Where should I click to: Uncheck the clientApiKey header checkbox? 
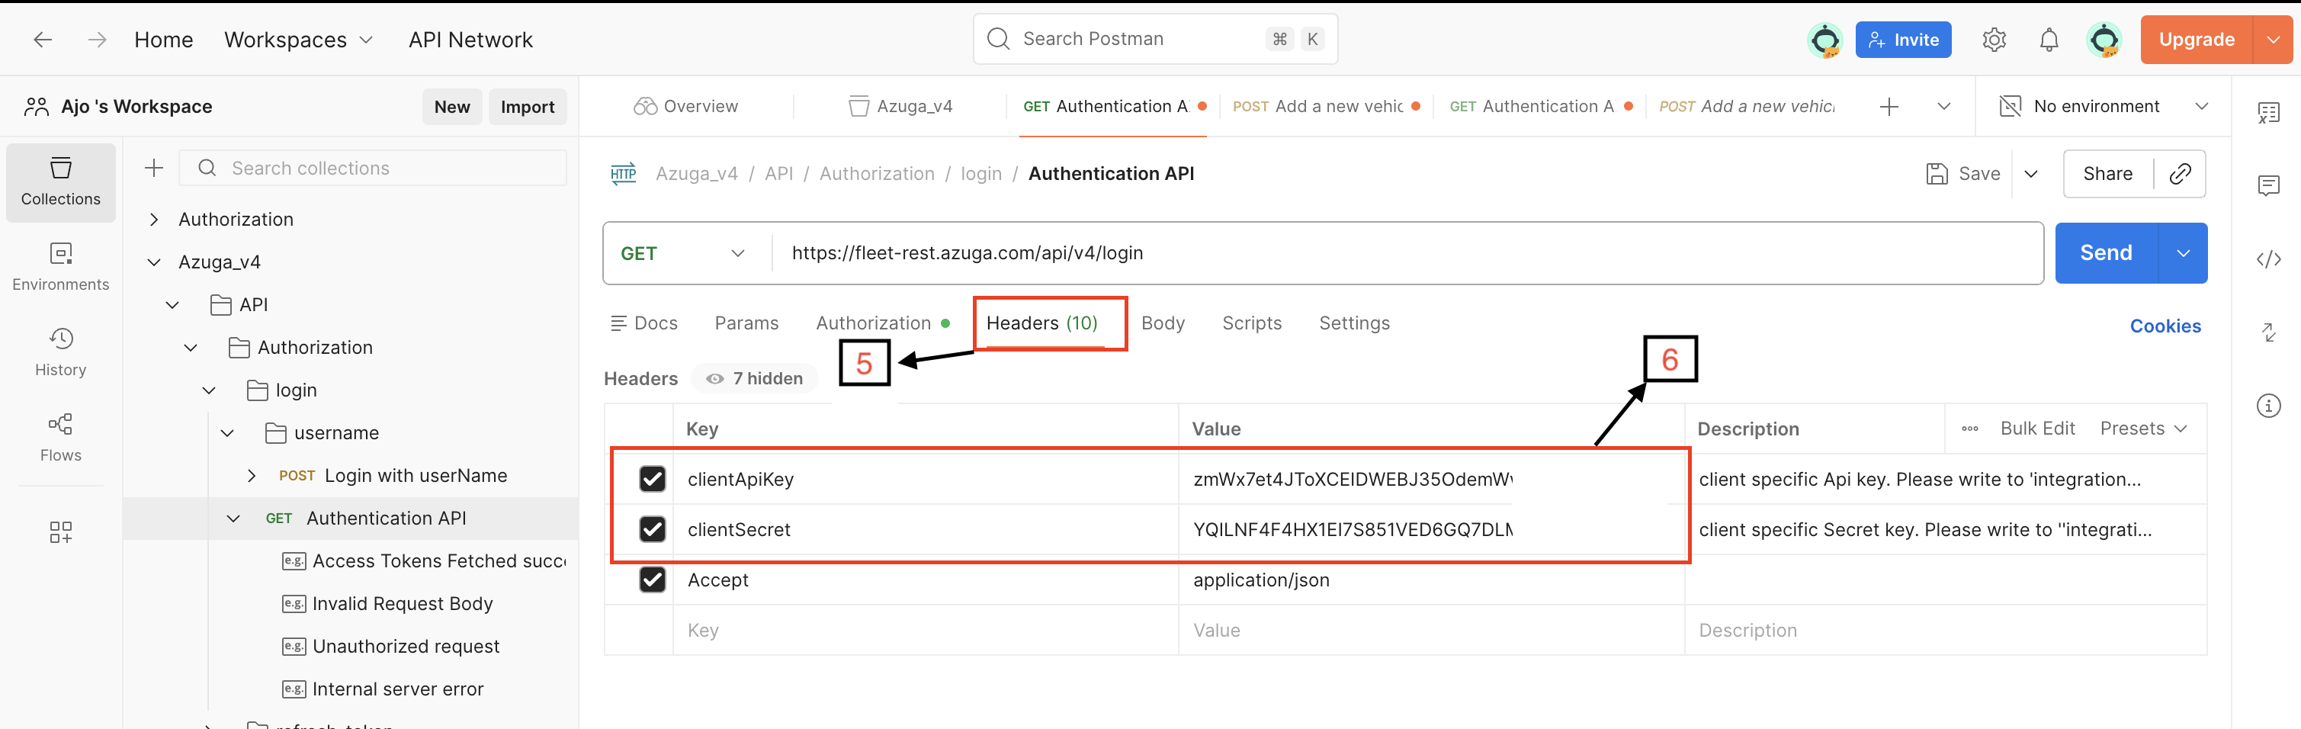click(652, 479)
